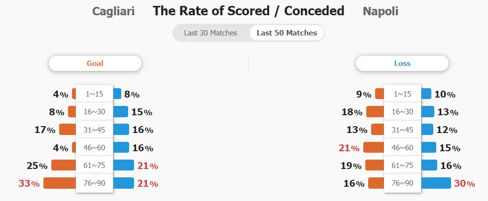Image resolution: width=488 pixels, height=201 pixels.
Task: Select the 61~75 interval in Goal chart
Action: click(x=94, y=165)
